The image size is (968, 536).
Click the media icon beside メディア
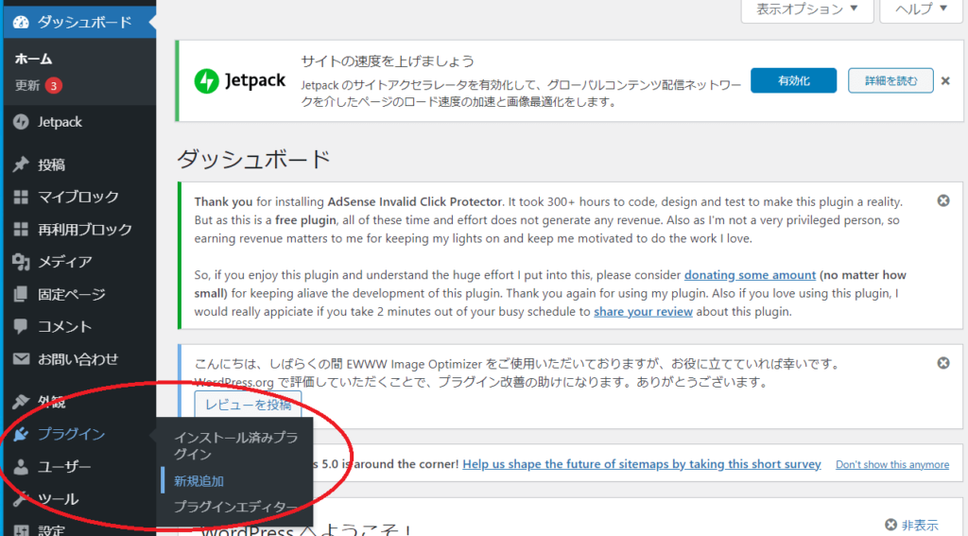coord(21,262)
